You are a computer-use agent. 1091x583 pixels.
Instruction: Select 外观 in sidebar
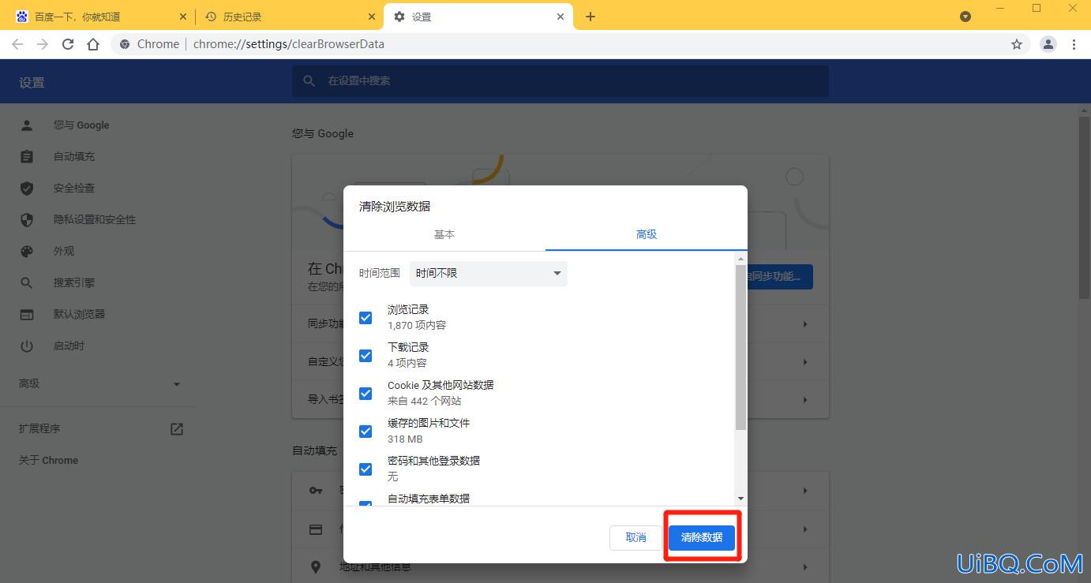pos(64,251)
